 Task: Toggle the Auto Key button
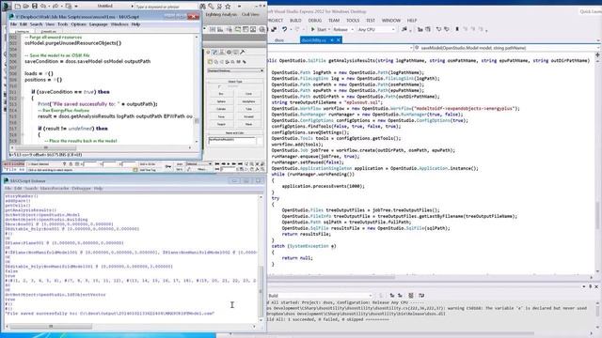[180, 164]
